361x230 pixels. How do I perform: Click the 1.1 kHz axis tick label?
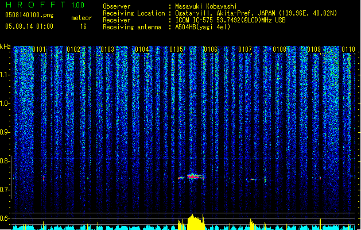pos(5,75)
